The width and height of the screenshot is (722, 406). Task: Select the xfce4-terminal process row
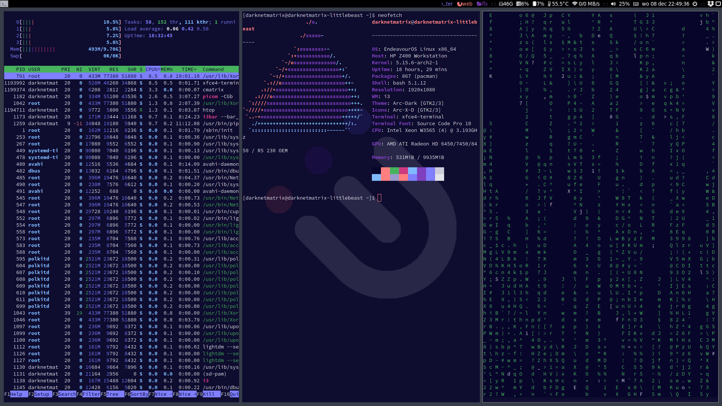(121, 83)
